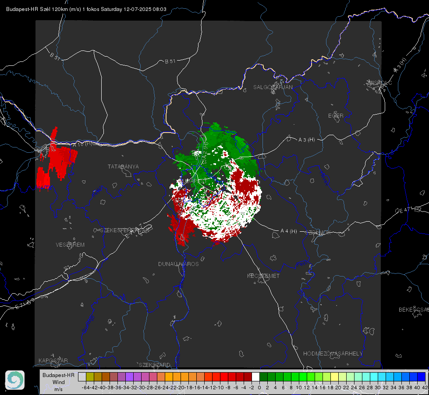Viewport: 429px width, 395px height.
Task: Click the SALGÓTARJÁN city label
Action: tap(273, 87)
